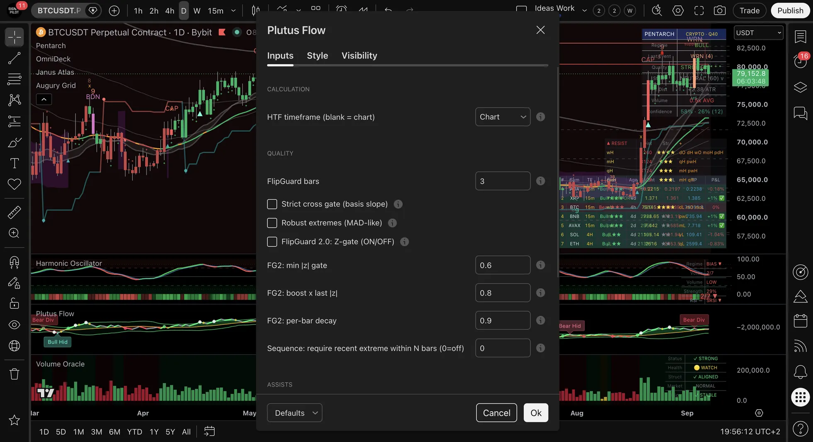
Task: Enable Strict cross gate checkbox
Action: [x=272, y=204]
